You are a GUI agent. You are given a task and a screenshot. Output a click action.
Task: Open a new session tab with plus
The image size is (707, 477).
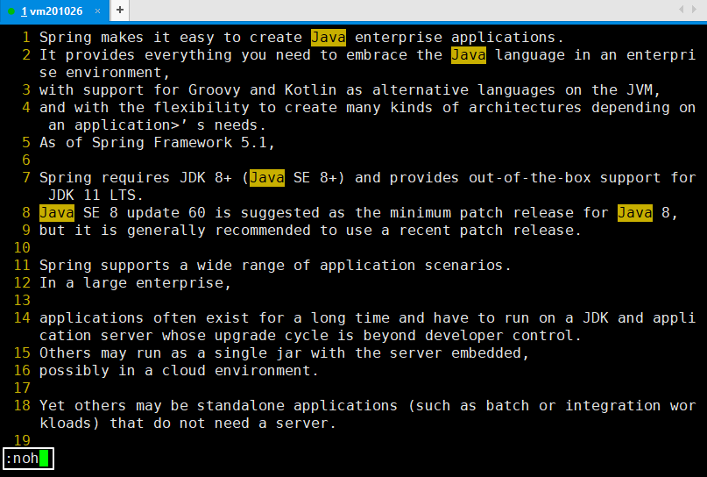(120, 10)
